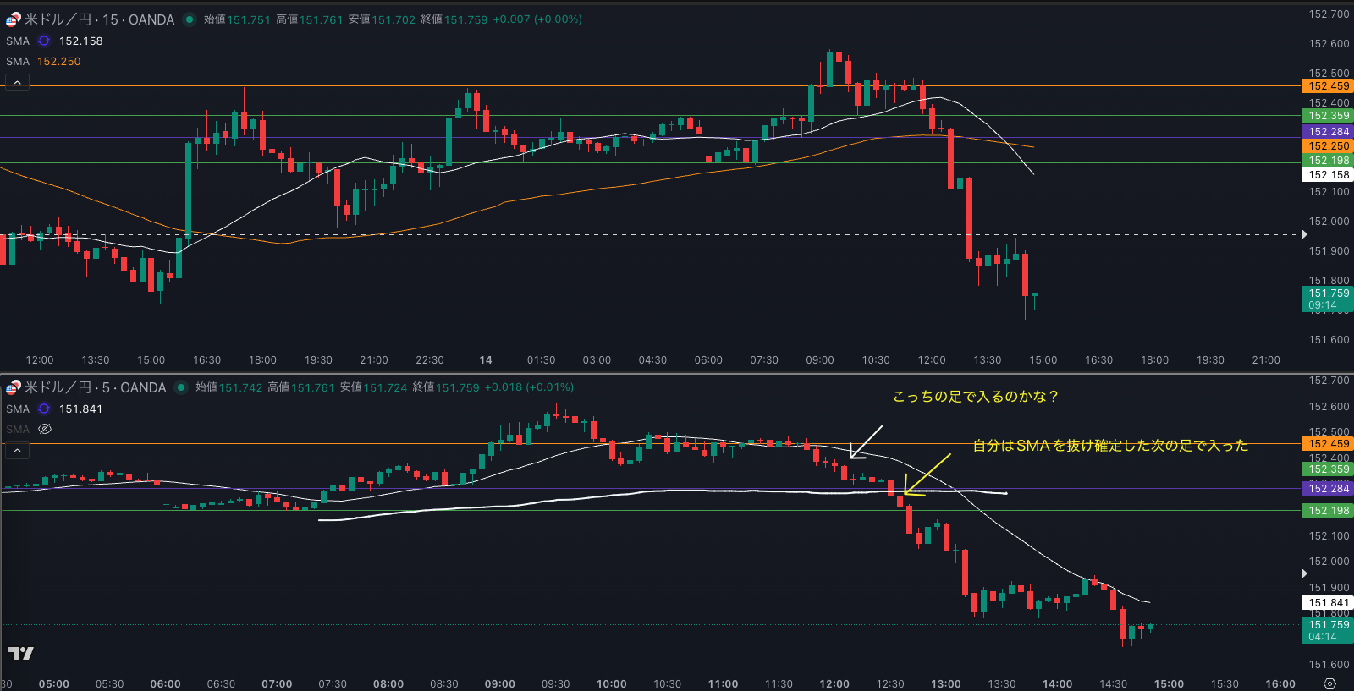Click the chart settings gear at bottom right
The width and height of the screenshot is (1354, 691).
pos(1329,683)
